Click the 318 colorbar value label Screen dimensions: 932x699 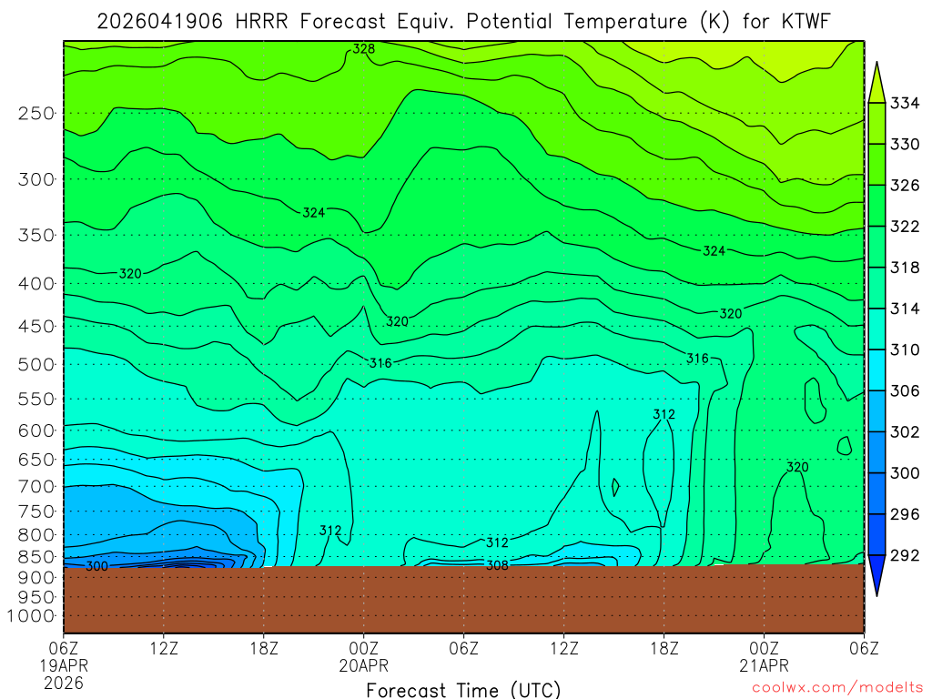pyautogui.click(x=905, y=268)
